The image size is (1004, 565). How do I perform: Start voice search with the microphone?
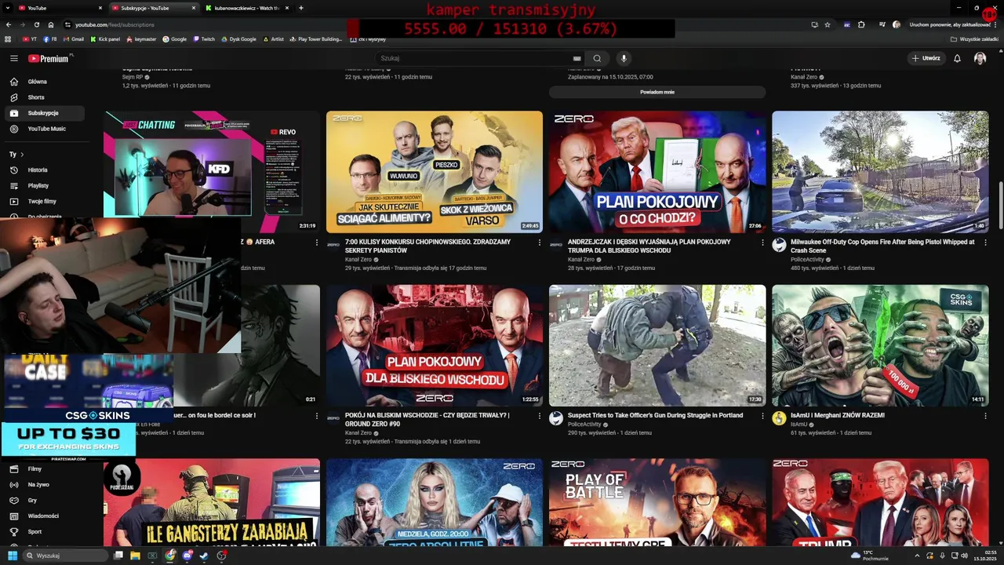[624, 58]
